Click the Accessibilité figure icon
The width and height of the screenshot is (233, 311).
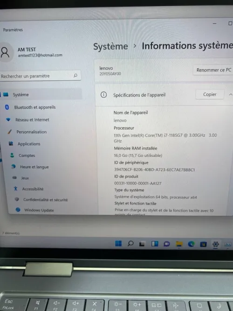click(16, 189)
